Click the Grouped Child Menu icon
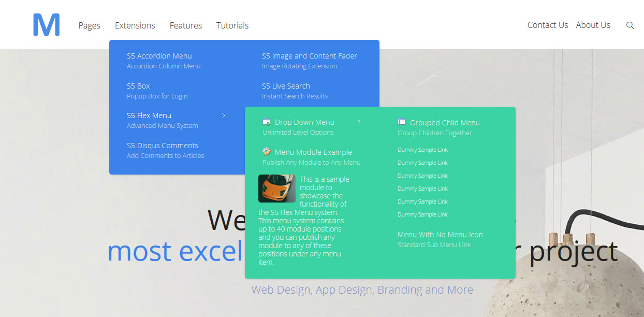This screenshot has height=317, width=644. pos(402,122)
